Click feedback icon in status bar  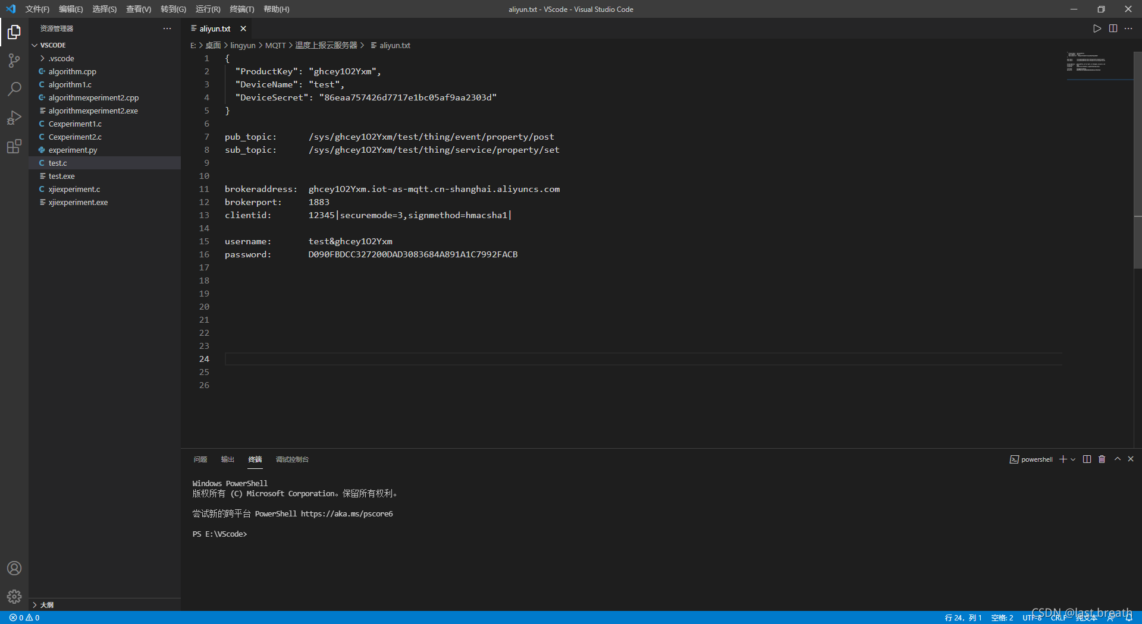[1110, 617]
